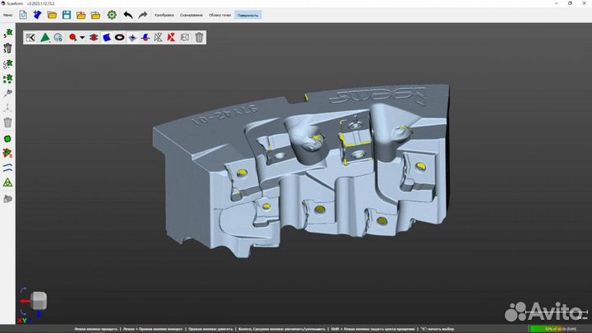Click the collapse toolbar K icon
Image resolution: width=592 pixels, height=333 pixels.
pos(30,37)
